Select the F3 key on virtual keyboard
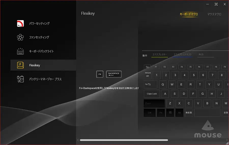Screen dimensions: 229x145 [x=173, y=67]
